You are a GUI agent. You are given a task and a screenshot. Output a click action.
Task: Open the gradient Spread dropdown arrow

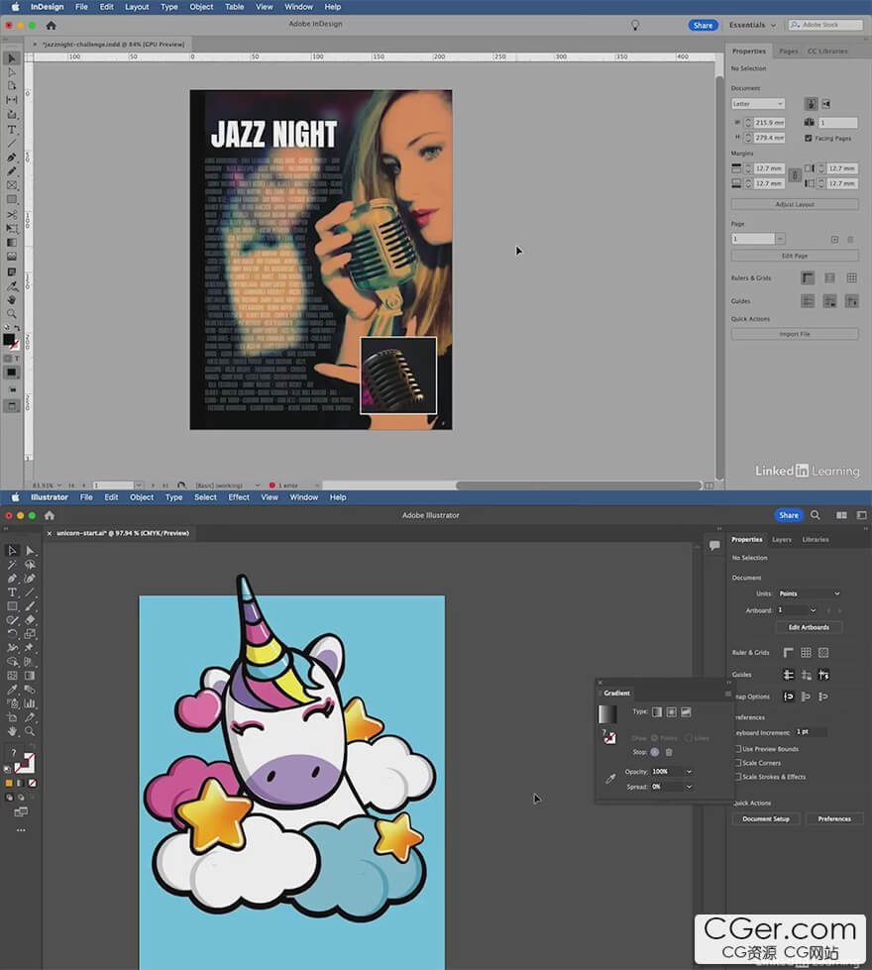pyautogui.click(x=689, y=787)
